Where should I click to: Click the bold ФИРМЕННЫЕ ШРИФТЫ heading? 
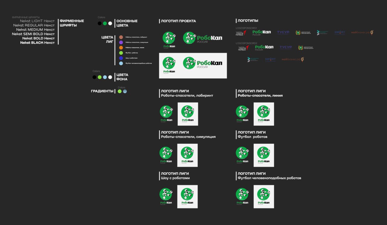pyautogui.click(x=72, y=23)
